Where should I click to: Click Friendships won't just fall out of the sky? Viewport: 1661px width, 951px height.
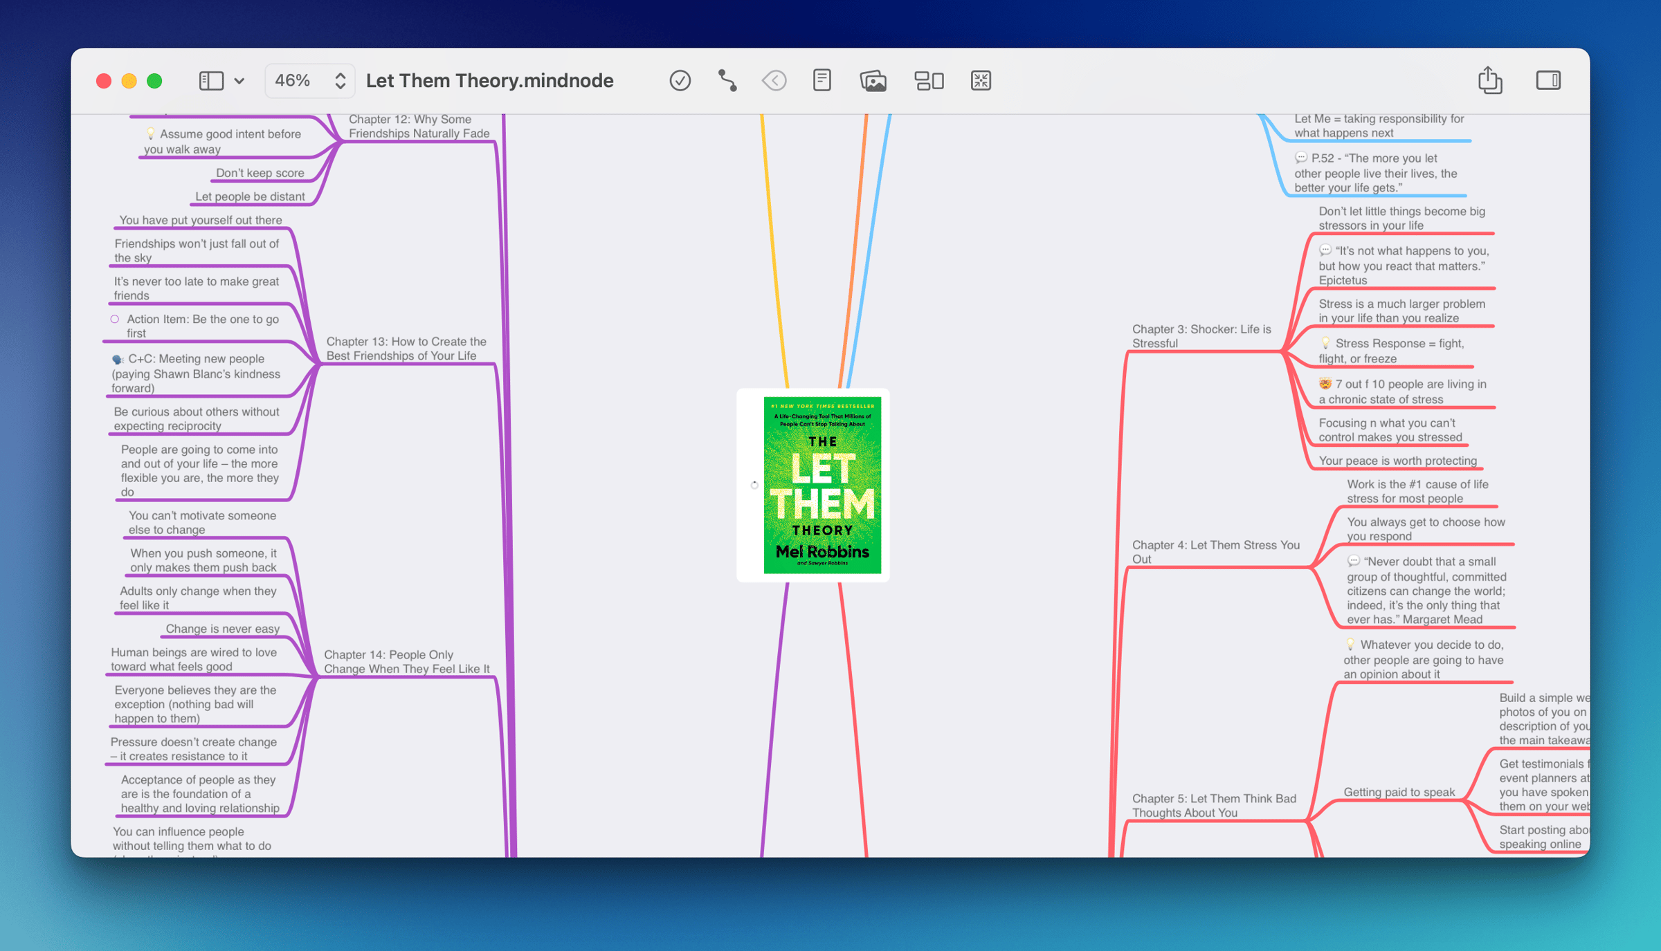pos(197,250)
